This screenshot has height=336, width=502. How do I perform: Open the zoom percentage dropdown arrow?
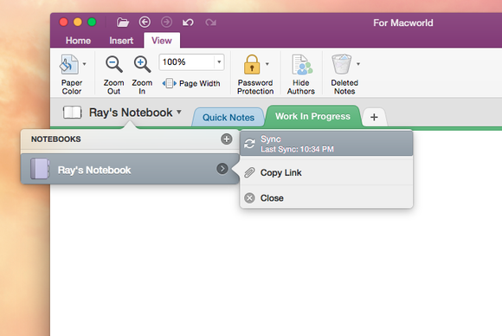[x=219, y=61]
